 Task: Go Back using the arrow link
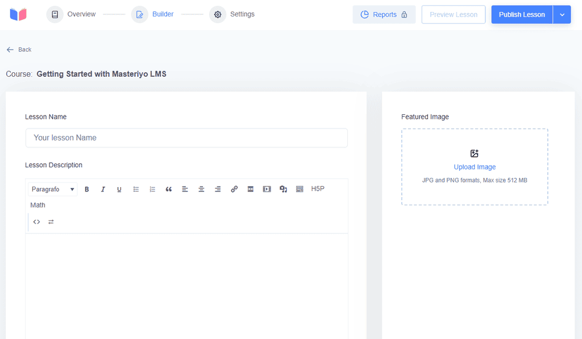click(19, 49)
